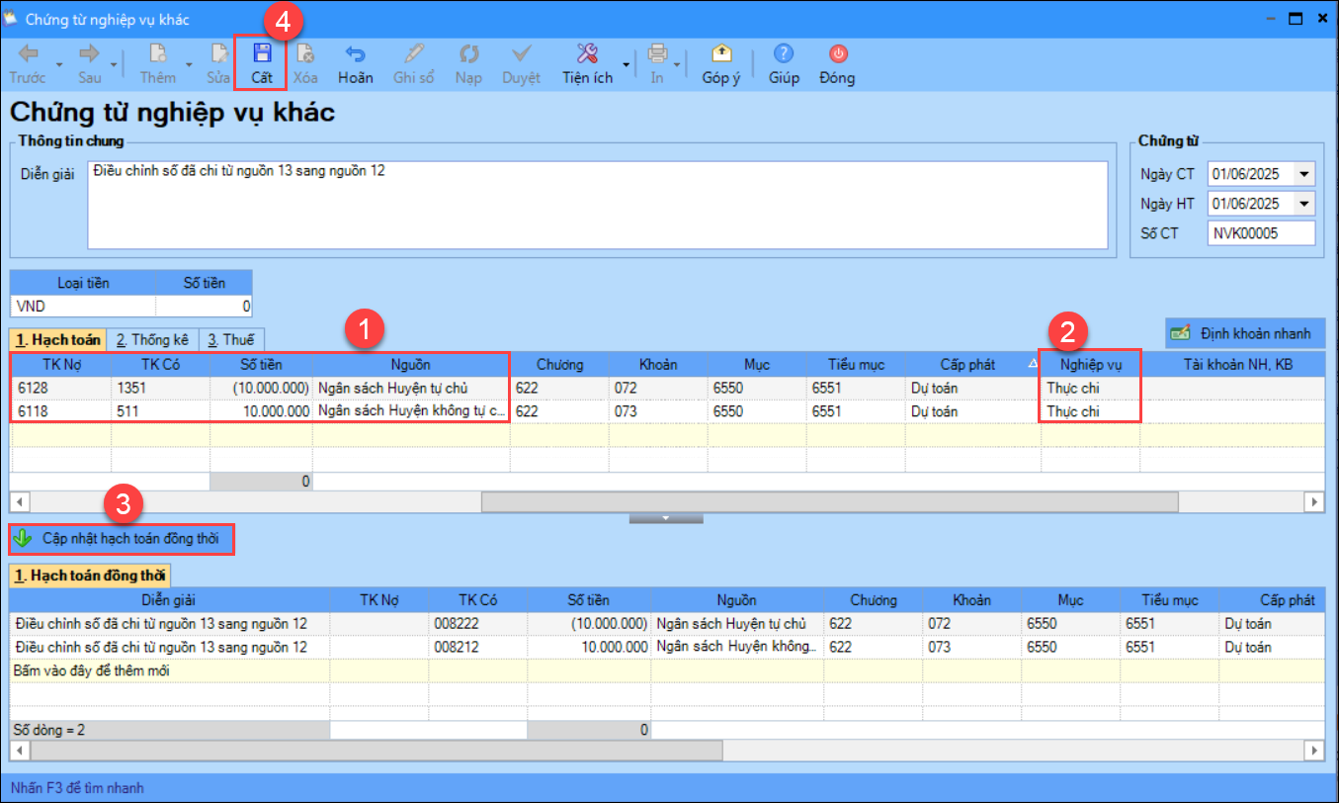Image resolution: width=1339 pixels, height=803 pixels.
Task: Click the Diễn giải text area
Action: 597,205
